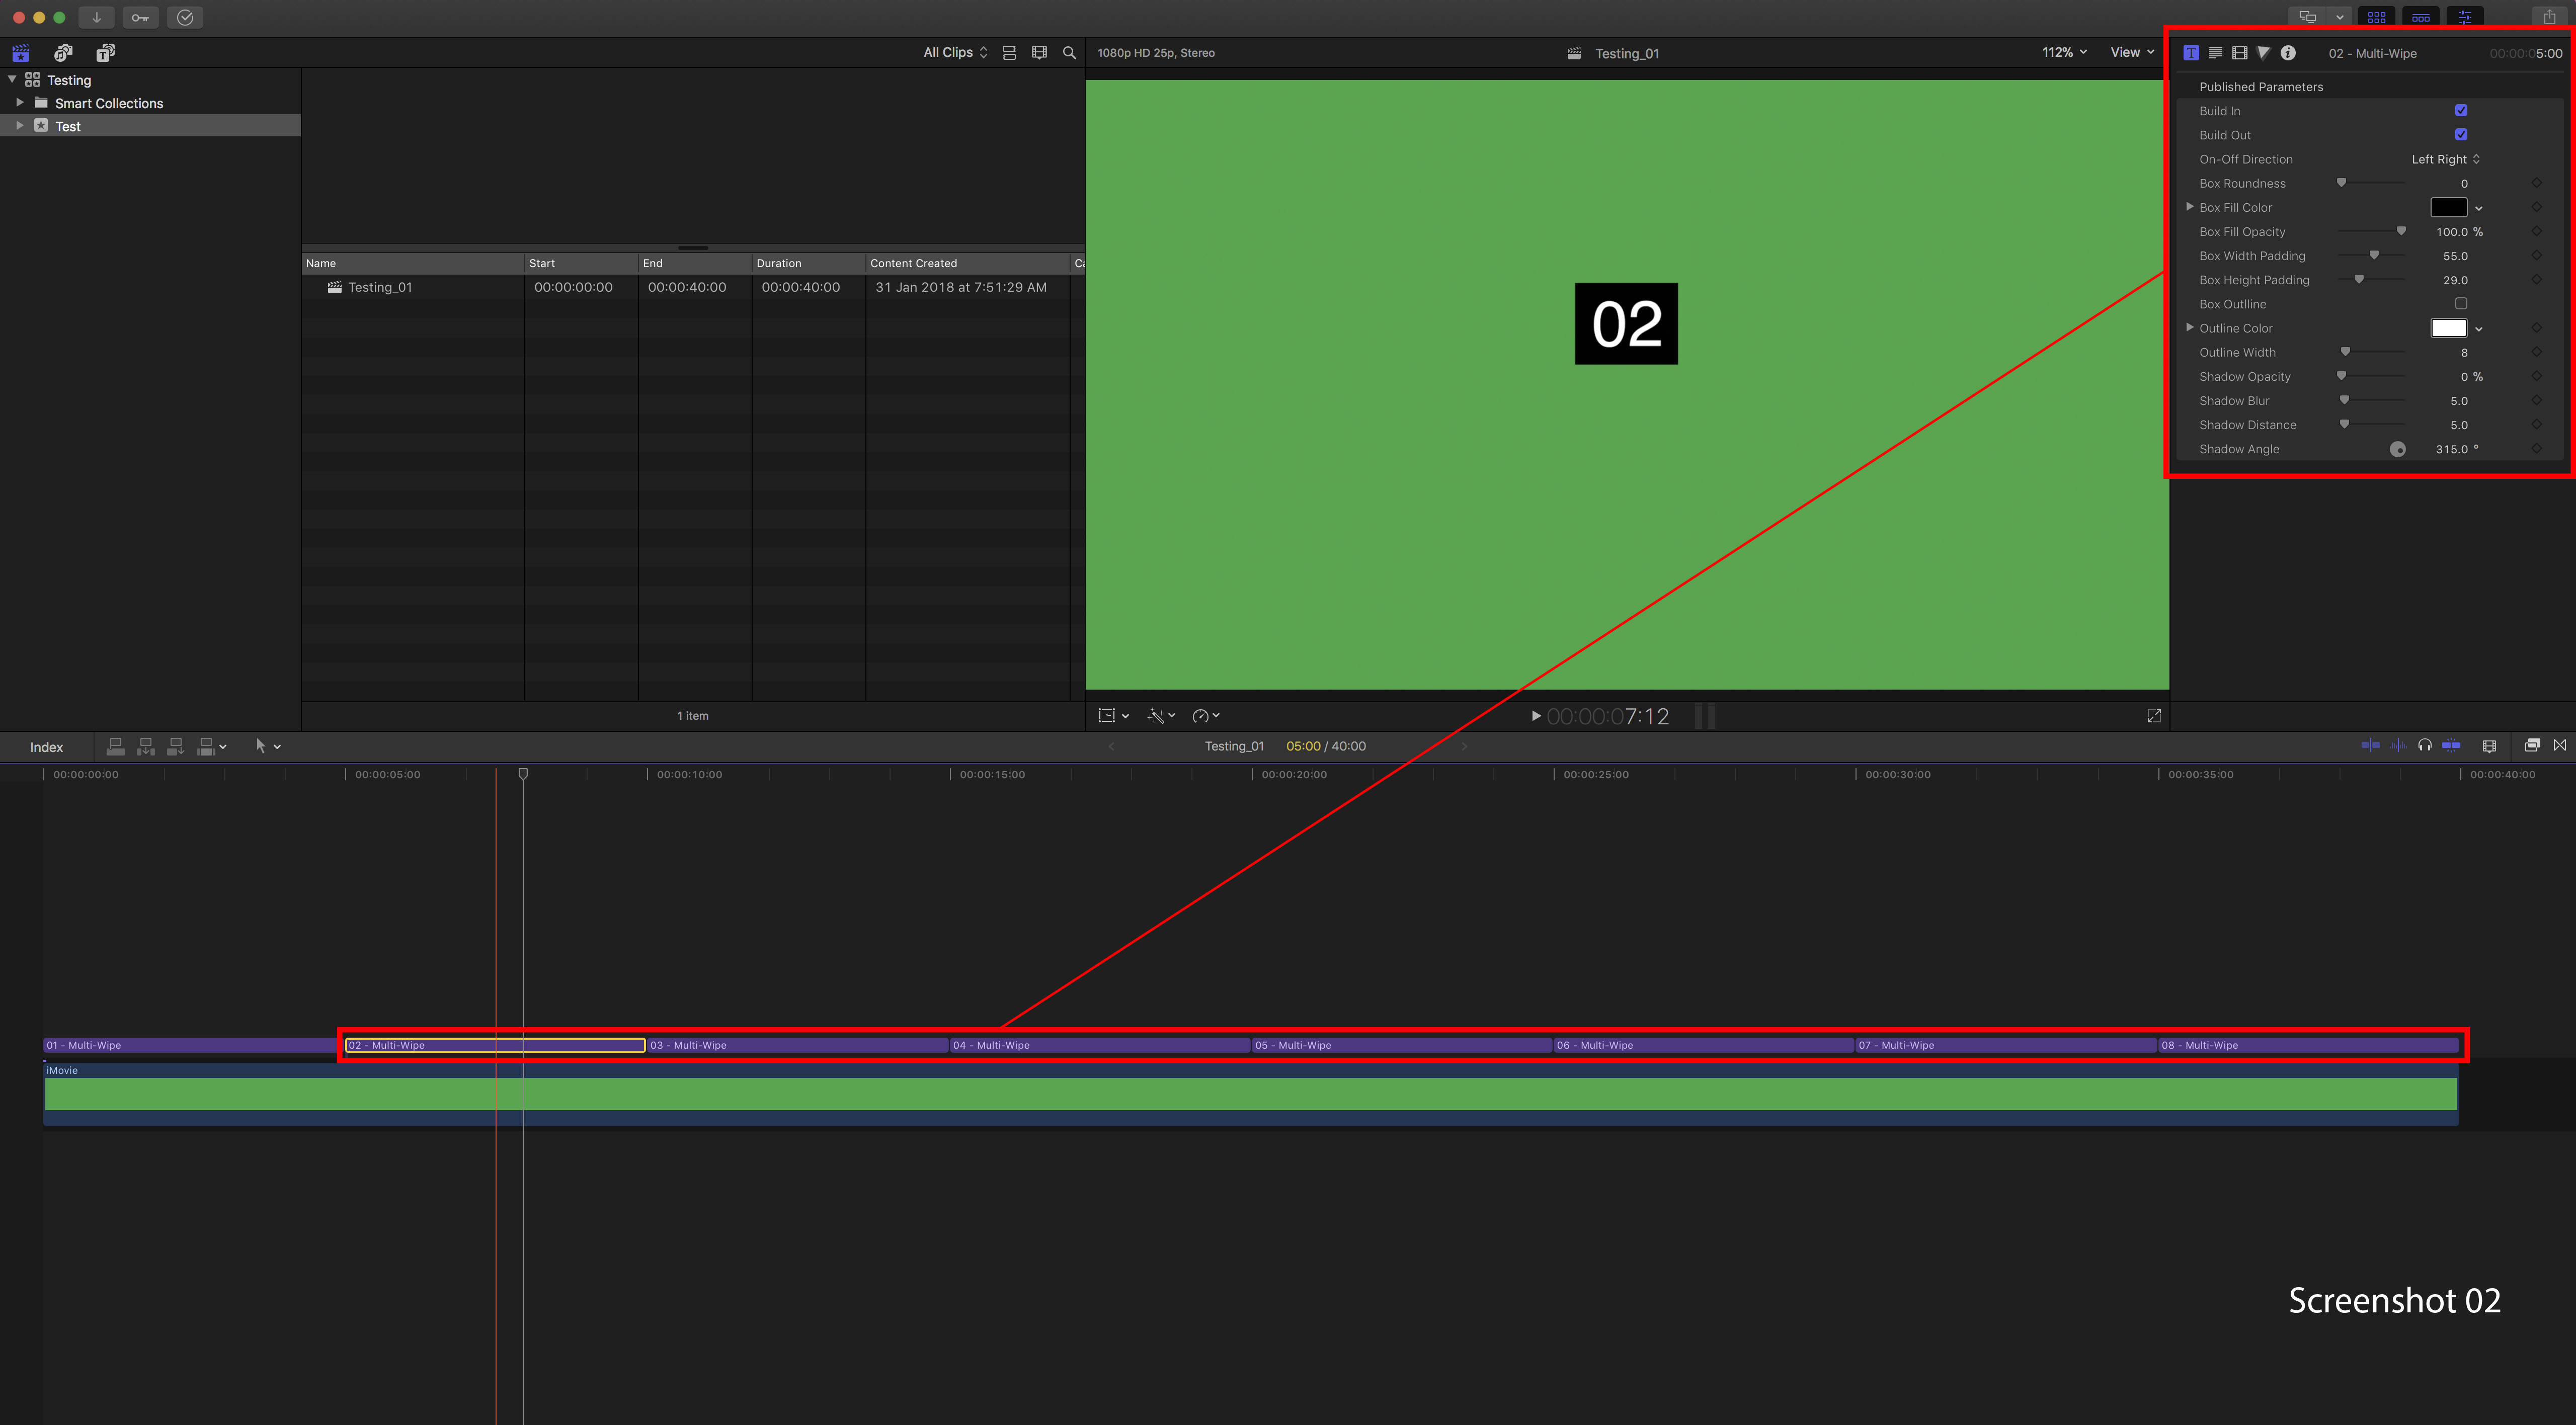This screenshot has height=1425, width=2576.
Task: Open the On-Off Direction dropdown
Action: click(x=2444, y=159)
